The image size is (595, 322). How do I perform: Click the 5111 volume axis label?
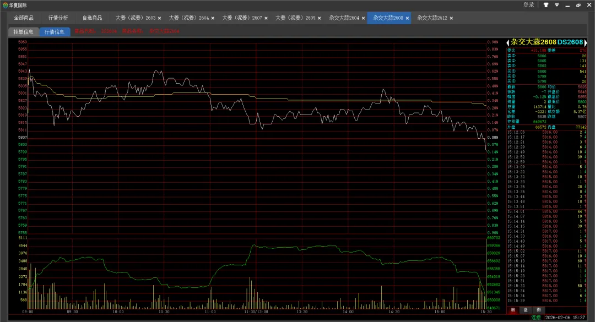[23, 238]
